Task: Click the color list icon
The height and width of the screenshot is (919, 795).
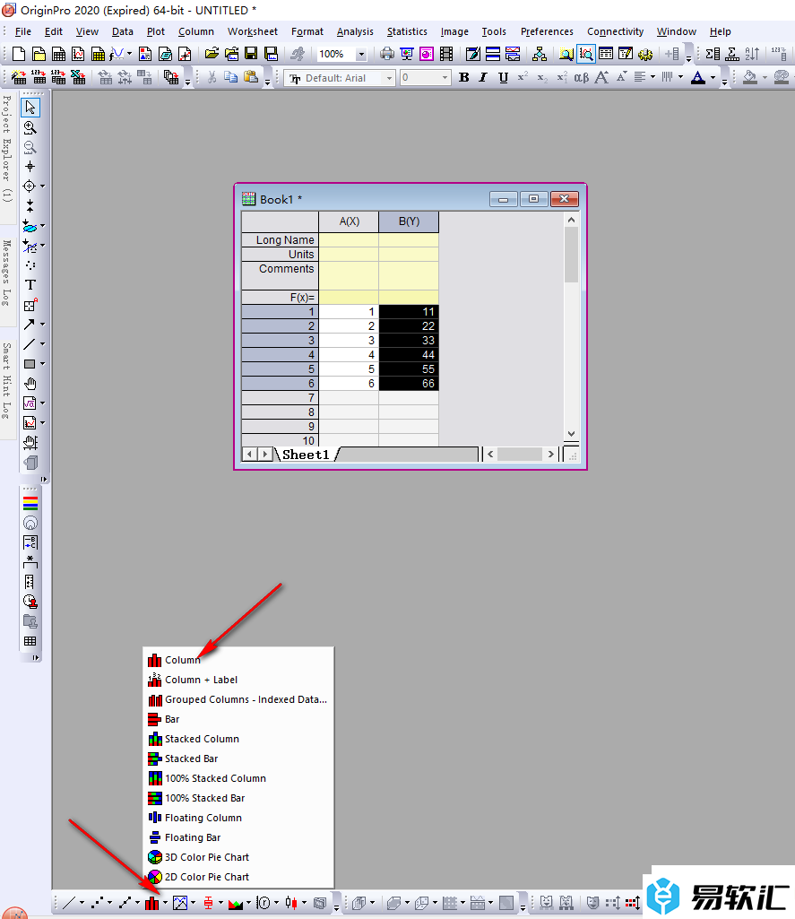Action: pos(30,503)
